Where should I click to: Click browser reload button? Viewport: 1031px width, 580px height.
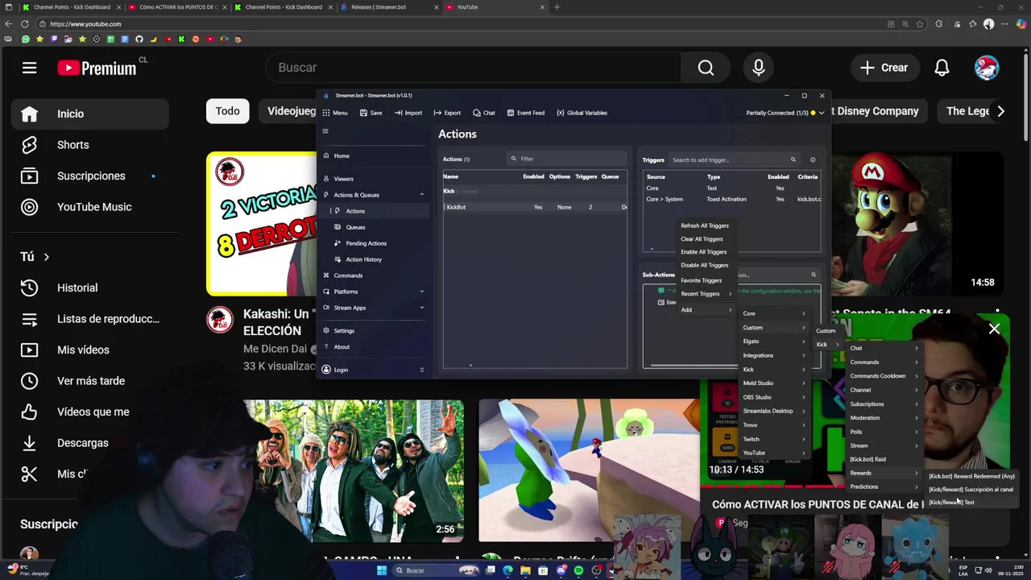25,24
